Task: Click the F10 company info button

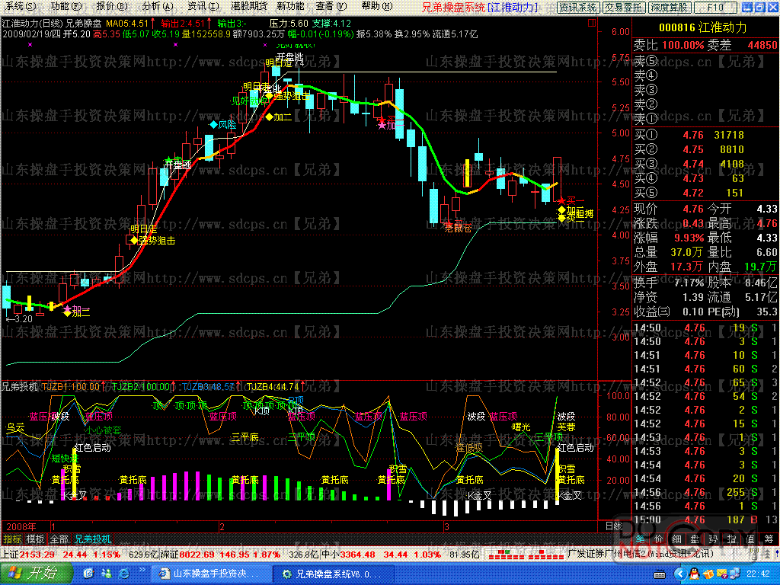Action: [x=715, y=7]
